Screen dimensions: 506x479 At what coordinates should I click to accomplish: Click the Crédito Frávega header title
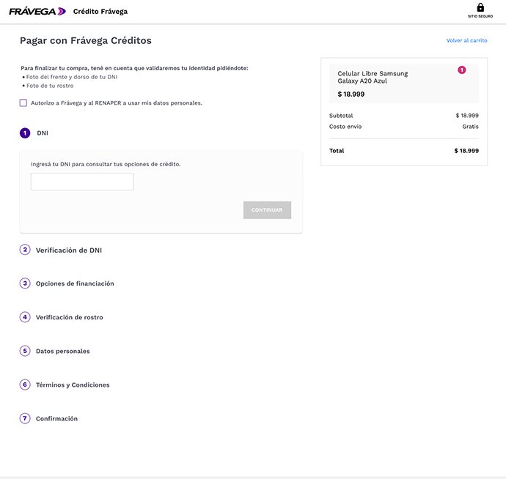pos(100,12)
